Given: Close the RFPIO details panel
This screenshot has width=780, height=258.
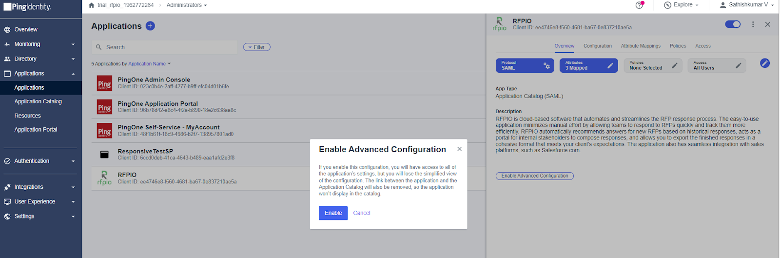Looking at the screenshot, I should [768, 24].
